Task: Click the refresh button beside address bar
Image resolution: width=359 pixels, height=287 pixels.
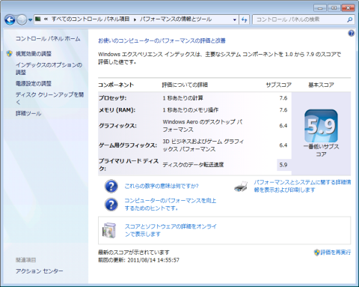Action: [x=245, y=19]
